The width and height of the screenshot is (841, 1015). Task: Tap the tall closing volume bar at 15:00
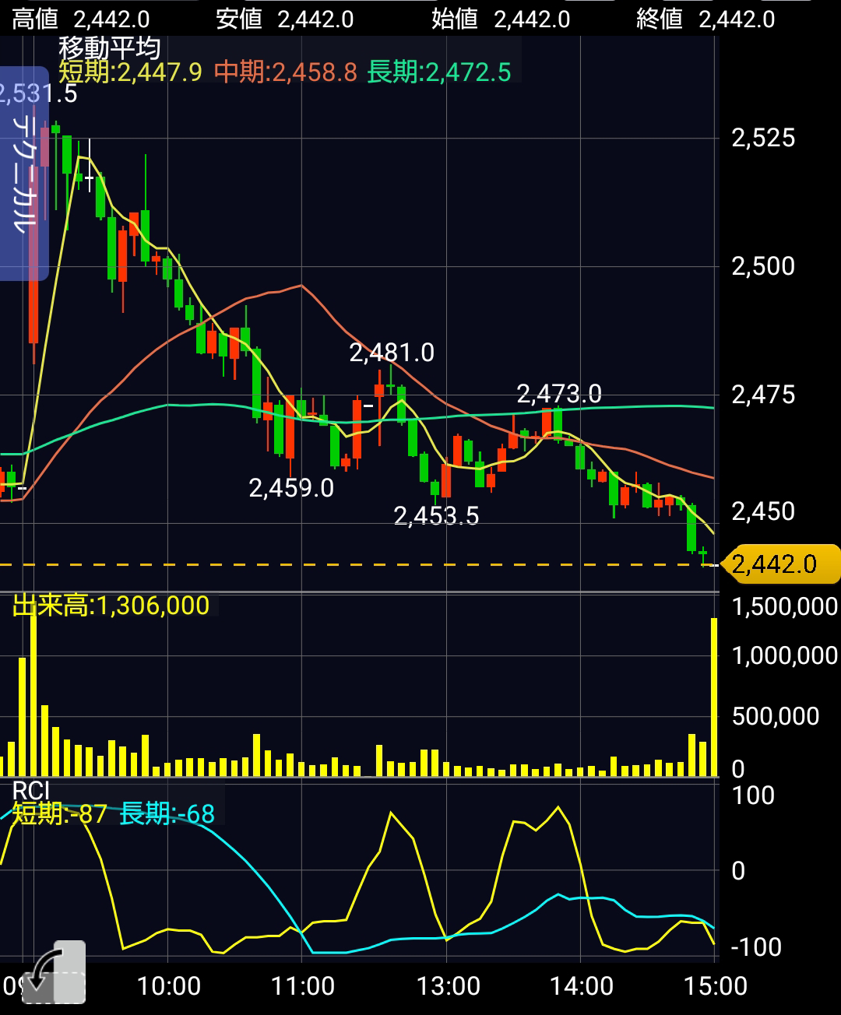pos(713,697)
